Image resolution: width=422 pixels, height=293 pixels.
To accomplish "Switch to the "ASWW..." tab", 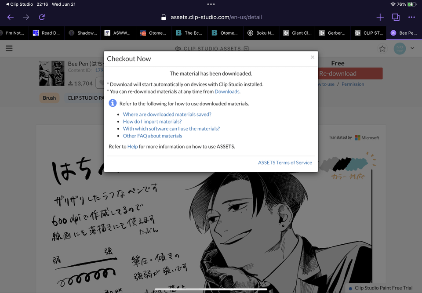I will point(118,33).
